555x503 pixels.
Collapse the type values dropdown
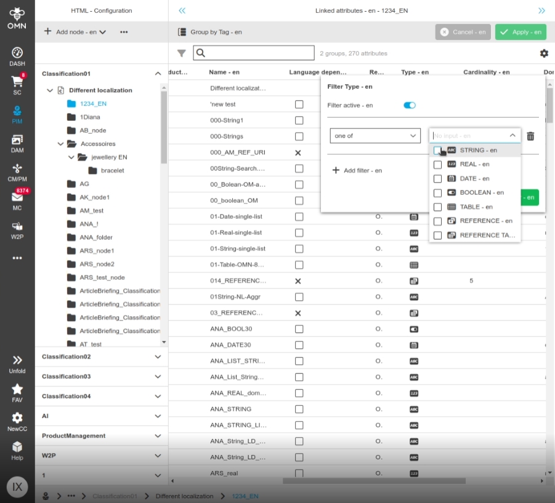click(512, 136)
